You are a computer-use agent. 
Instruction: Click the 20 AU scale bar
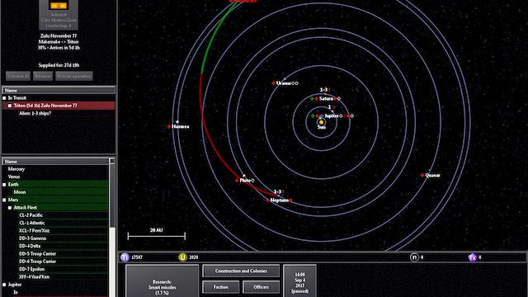pos(157,236)
